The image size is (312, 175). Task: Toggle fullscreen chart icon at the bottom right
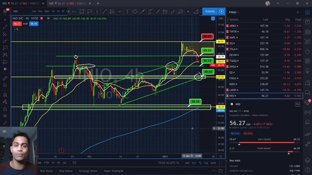[x=220, y=163]
